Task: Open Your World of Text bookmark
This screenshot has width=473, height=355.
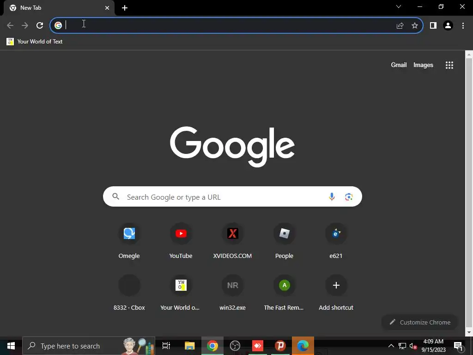Action: (x=35, y=42)
